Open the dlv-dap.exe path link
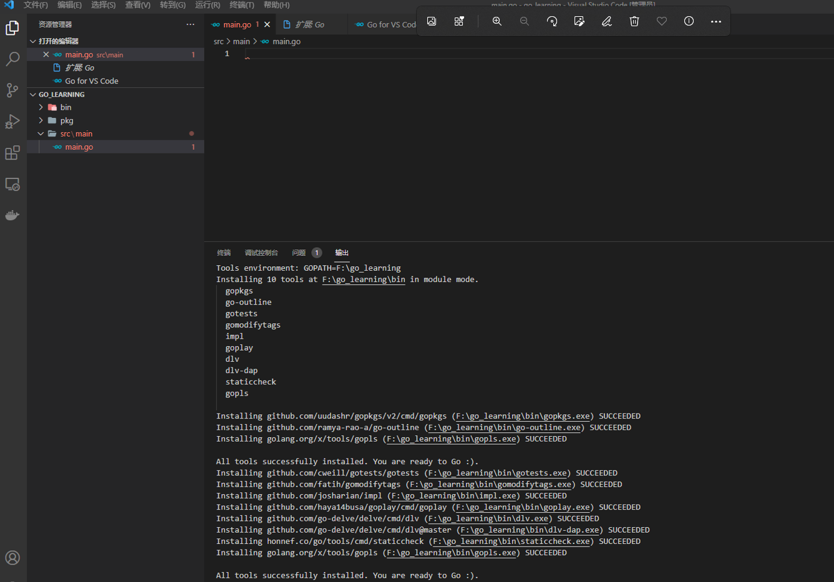Image resolution: width=834 pixels, height=582 pixels. [x=530, y=530]
